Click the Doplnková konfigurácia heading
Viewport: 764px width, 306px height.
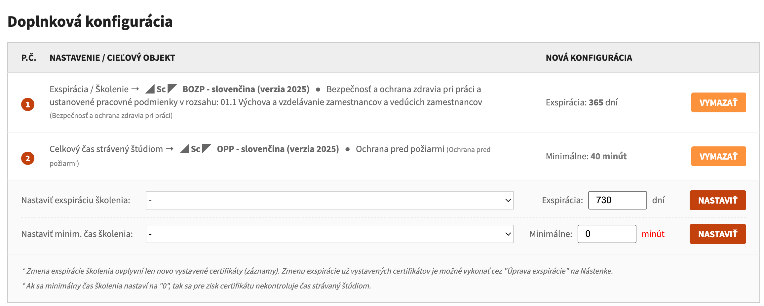(x=90, y=21)
